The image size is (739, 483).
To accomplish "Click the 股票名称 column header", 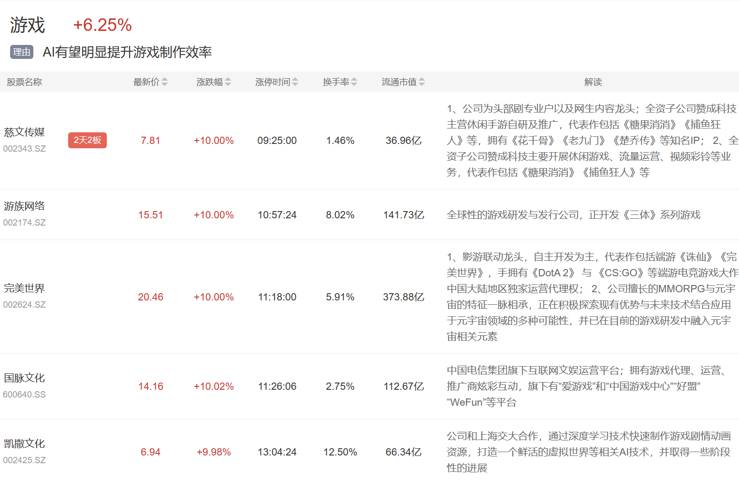I will tap(24, 82).
